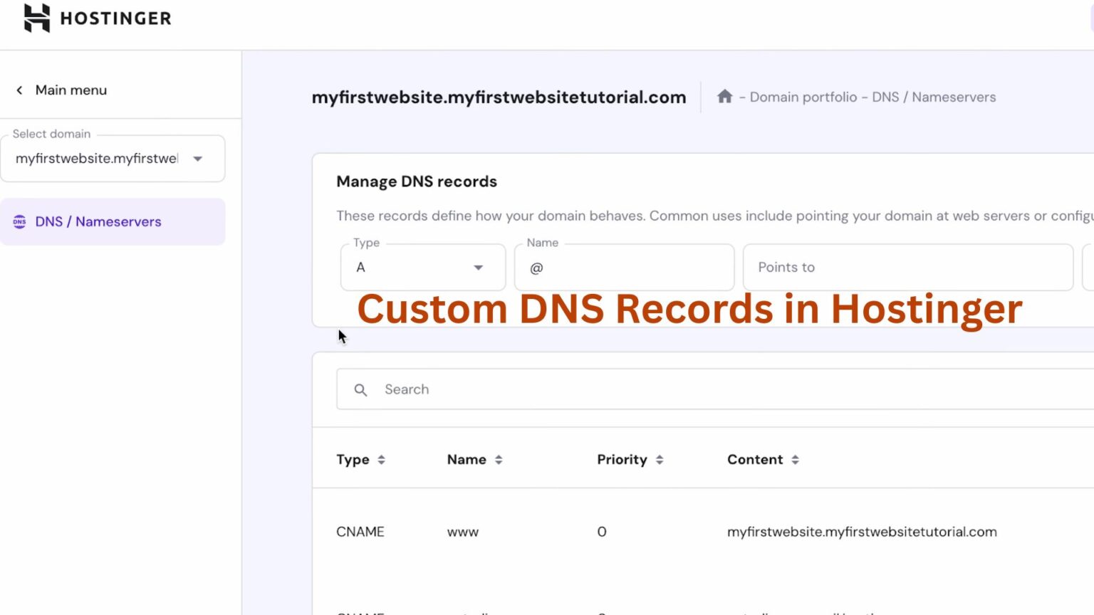Sort records using the Type column arrows

tap(382, 459)
